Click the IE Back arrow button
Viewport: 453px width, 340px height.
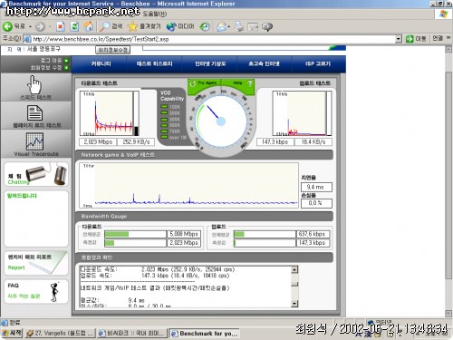pos(7,26)
